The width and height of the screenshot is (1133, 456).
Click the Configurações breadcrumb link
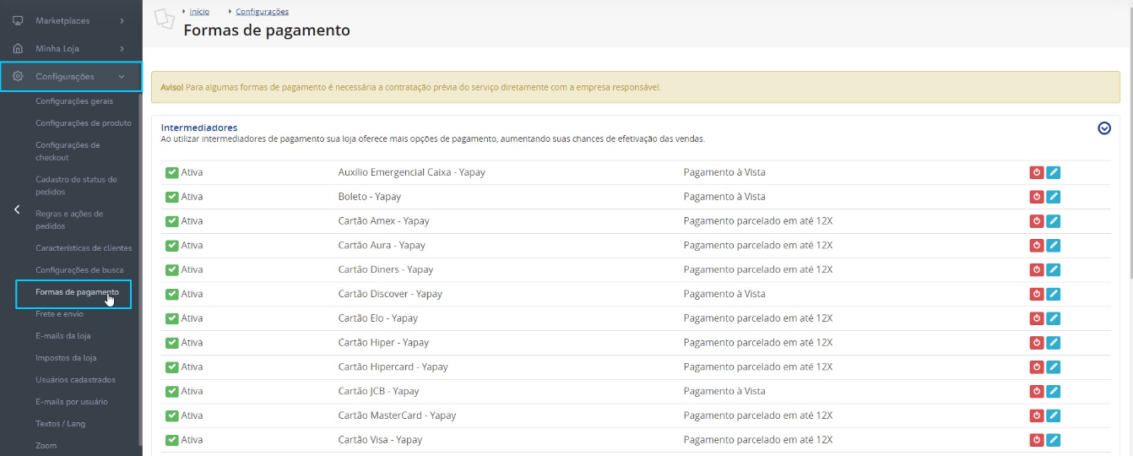(262, 12)
